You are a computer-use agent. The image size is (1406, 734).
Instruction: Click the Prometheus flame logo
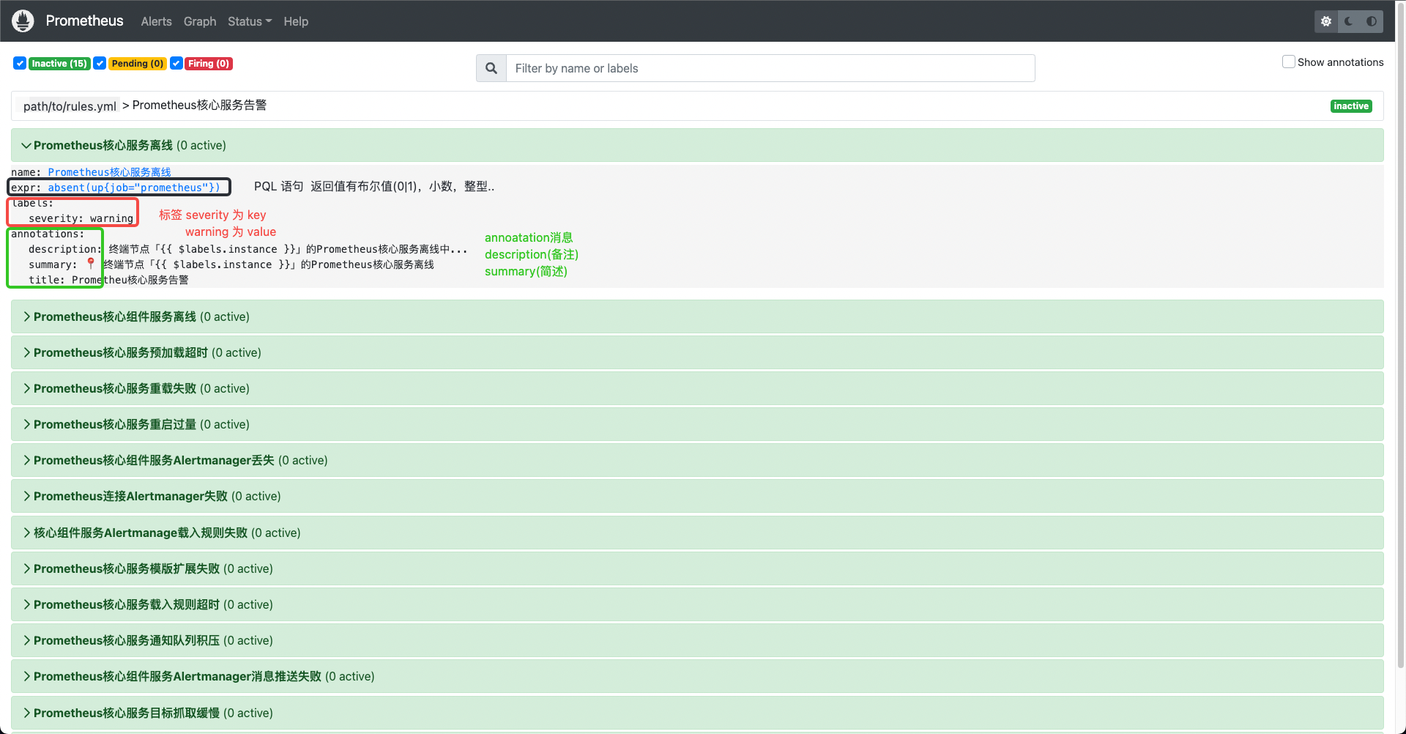pos(22,21)
